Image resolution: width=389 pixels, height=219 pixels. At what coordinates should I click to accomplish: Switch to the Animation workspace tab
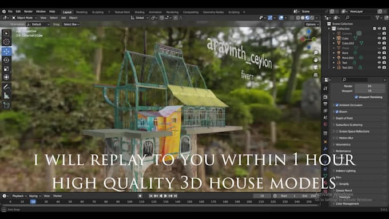(155, 12)
